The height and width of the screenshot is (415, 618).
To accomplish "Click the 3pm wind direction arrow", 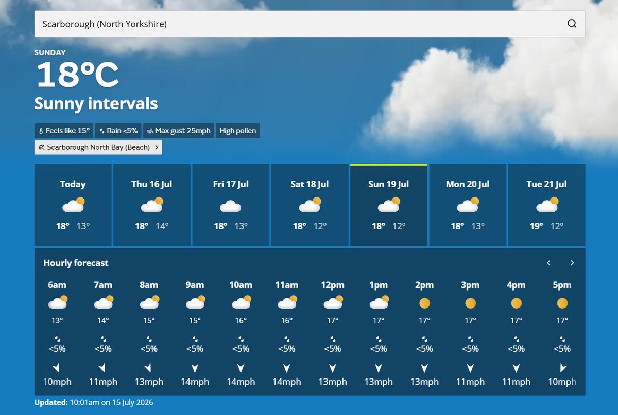I will 470,368.
